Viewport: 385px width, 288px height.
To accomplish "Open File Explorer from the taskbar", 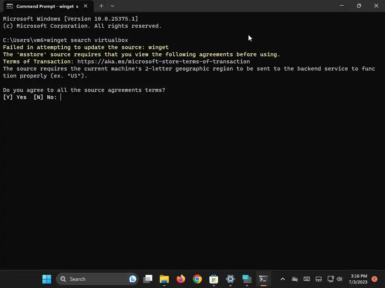I will (164, 279).
